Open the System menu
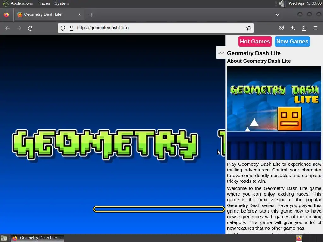 [62, 3]
